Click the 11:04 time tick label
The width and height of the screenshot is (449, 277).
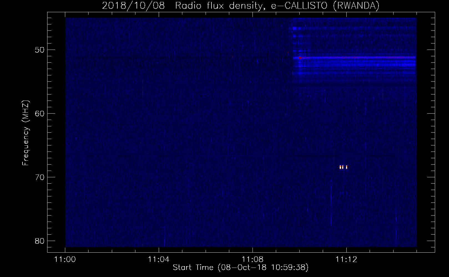[x=159, y=260]
